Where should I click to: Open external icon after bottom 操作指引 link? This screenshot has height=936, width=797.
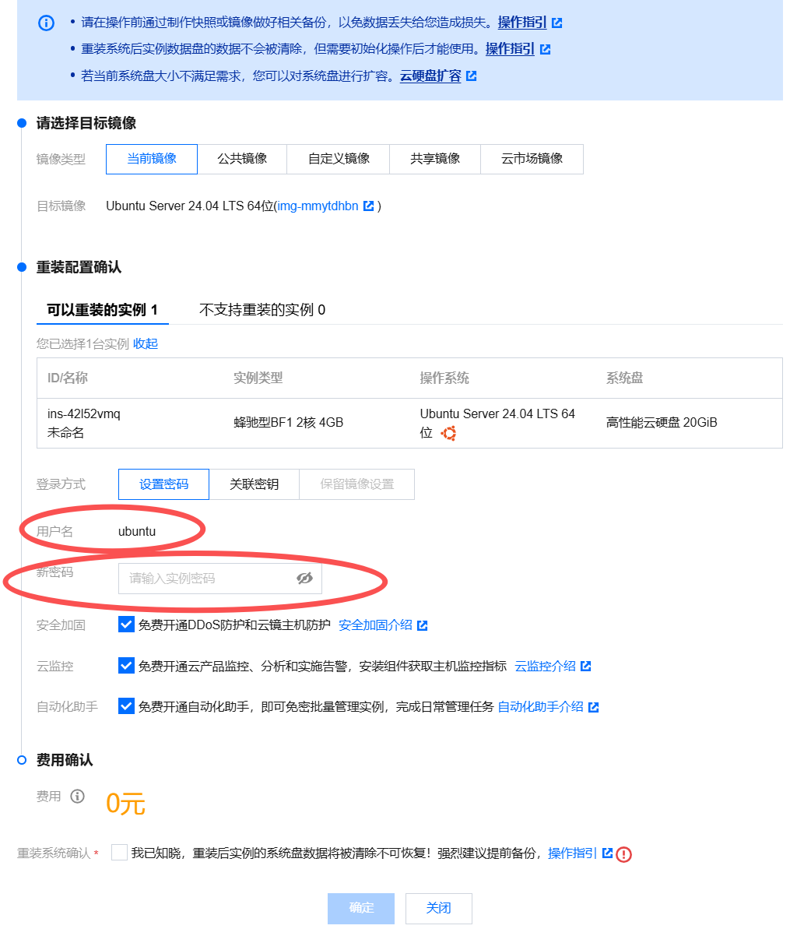607,853
